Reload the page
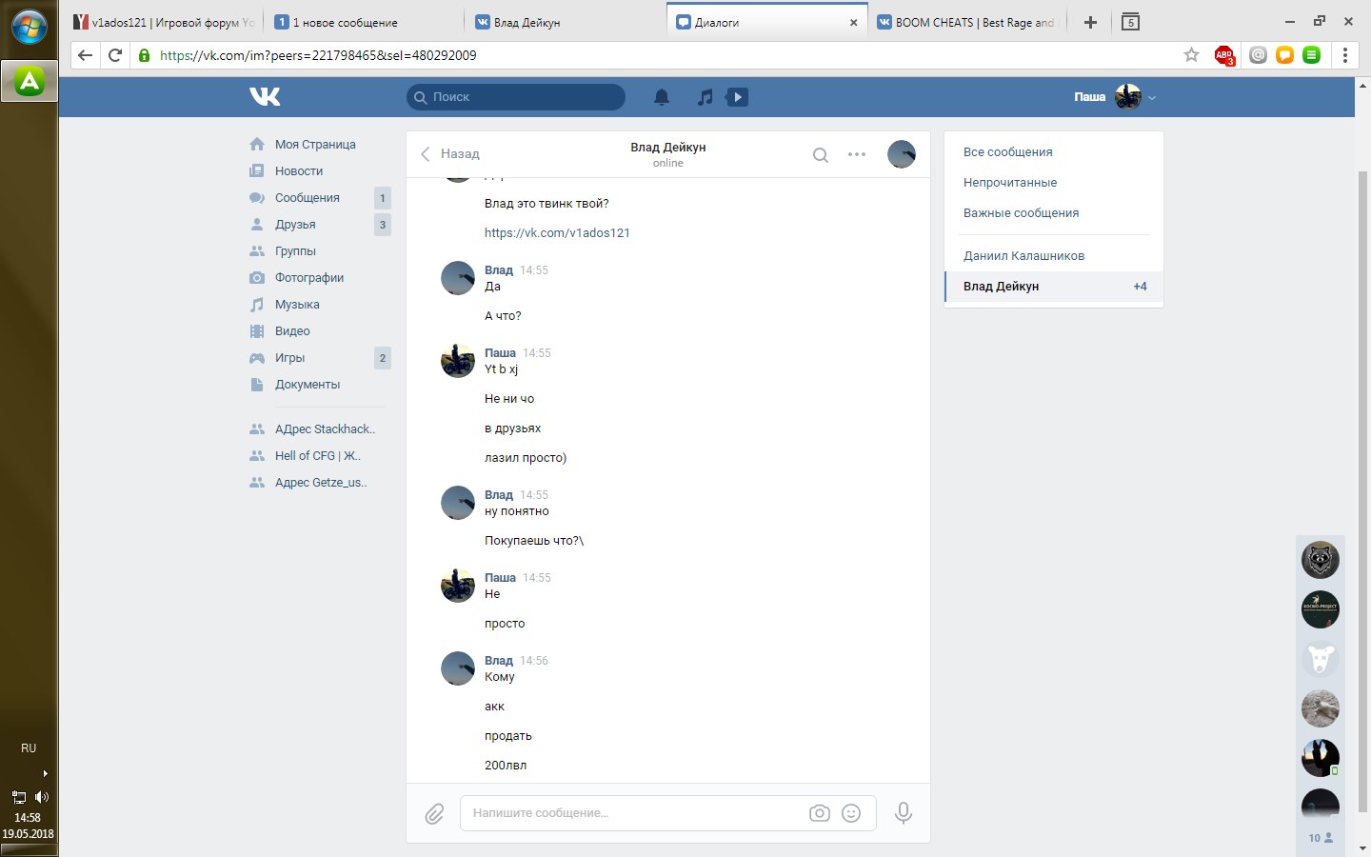The width and height of the screenshot is (1371, 857). pyautogui.click(x=115, y=55)
